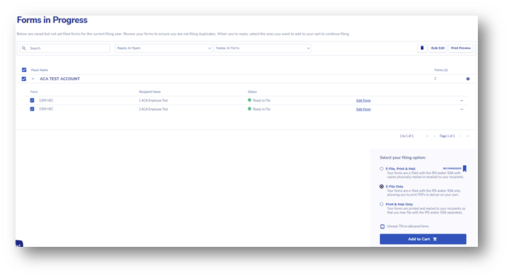Screen dimensions: 509x278
Task: Go to last page of results
Action: click(468, 136)
